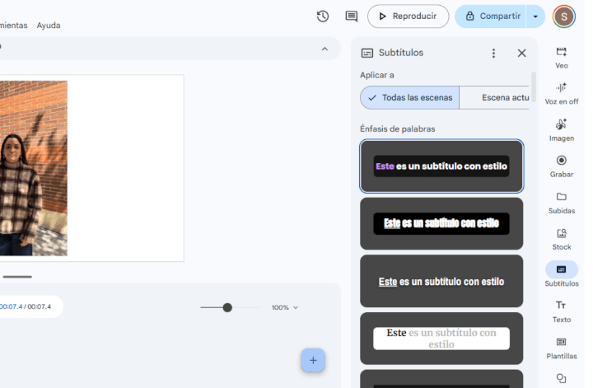Close the Subtítulos panel
The image size is (593, 388).
click(x=522, y=53)
